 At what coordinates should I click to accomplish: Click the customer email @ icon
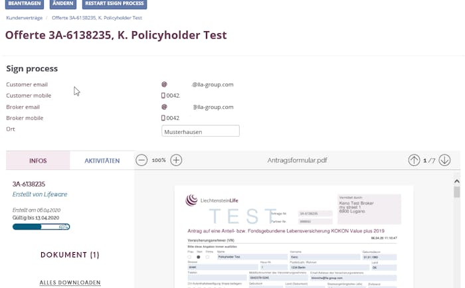(x=164, y=84)
